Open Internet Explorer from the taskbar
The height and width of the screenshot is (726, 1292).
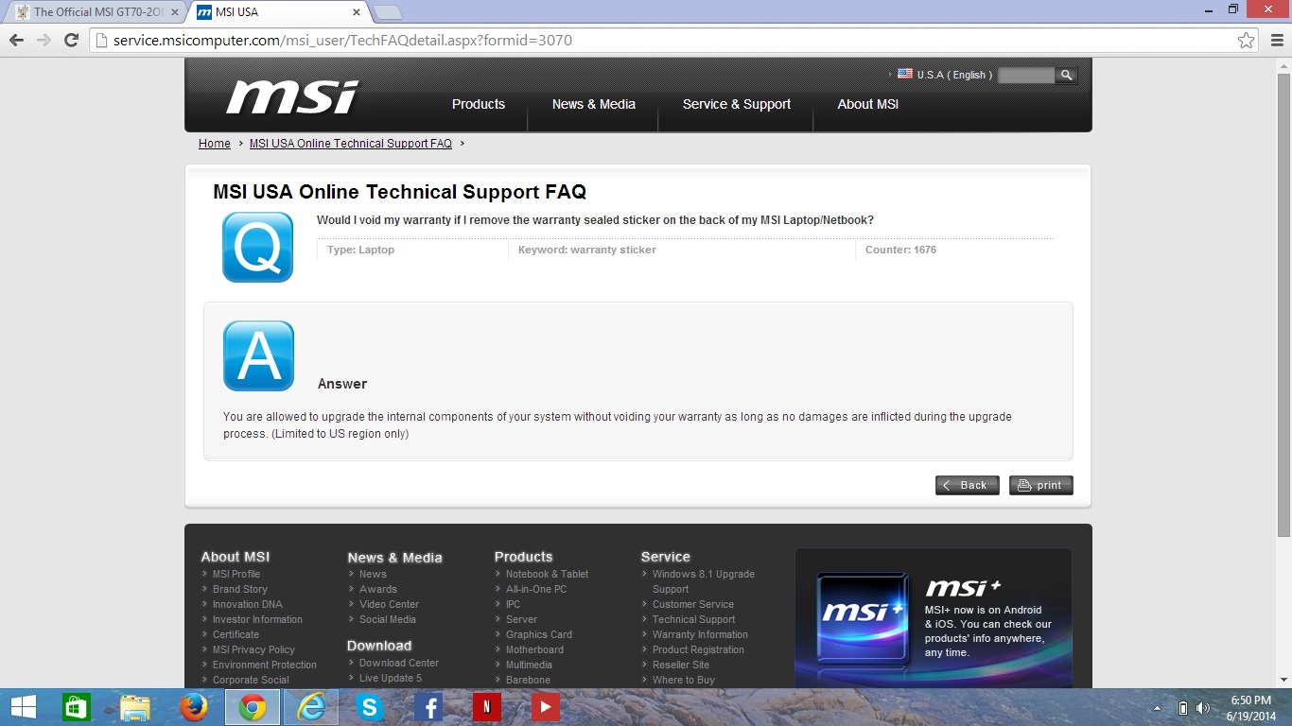tap(311, 707)
